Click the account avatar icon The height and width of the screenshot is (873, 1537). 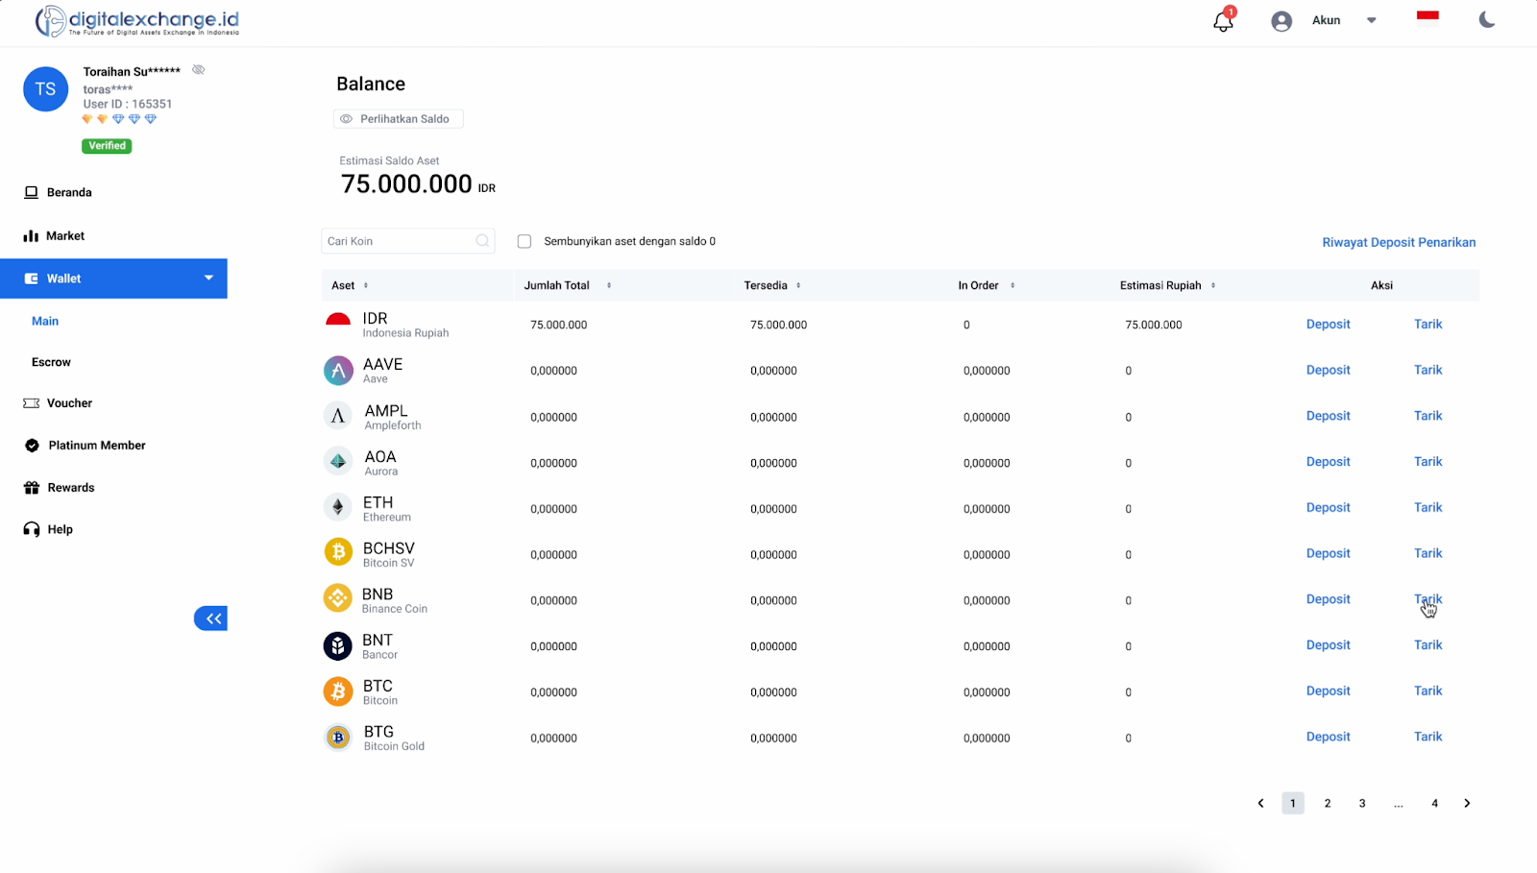click(x=1281, y=21)
